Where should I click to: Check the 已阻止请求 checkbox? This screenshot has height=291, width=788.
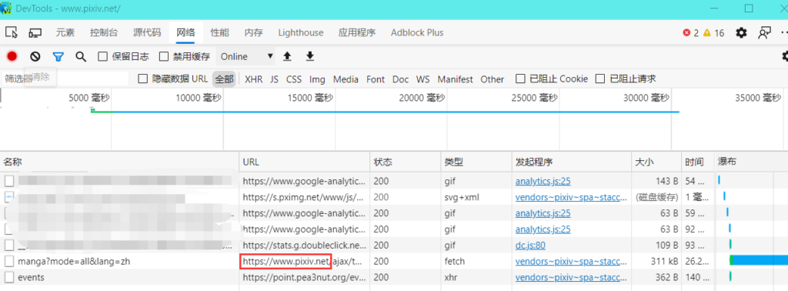point(600,79)
